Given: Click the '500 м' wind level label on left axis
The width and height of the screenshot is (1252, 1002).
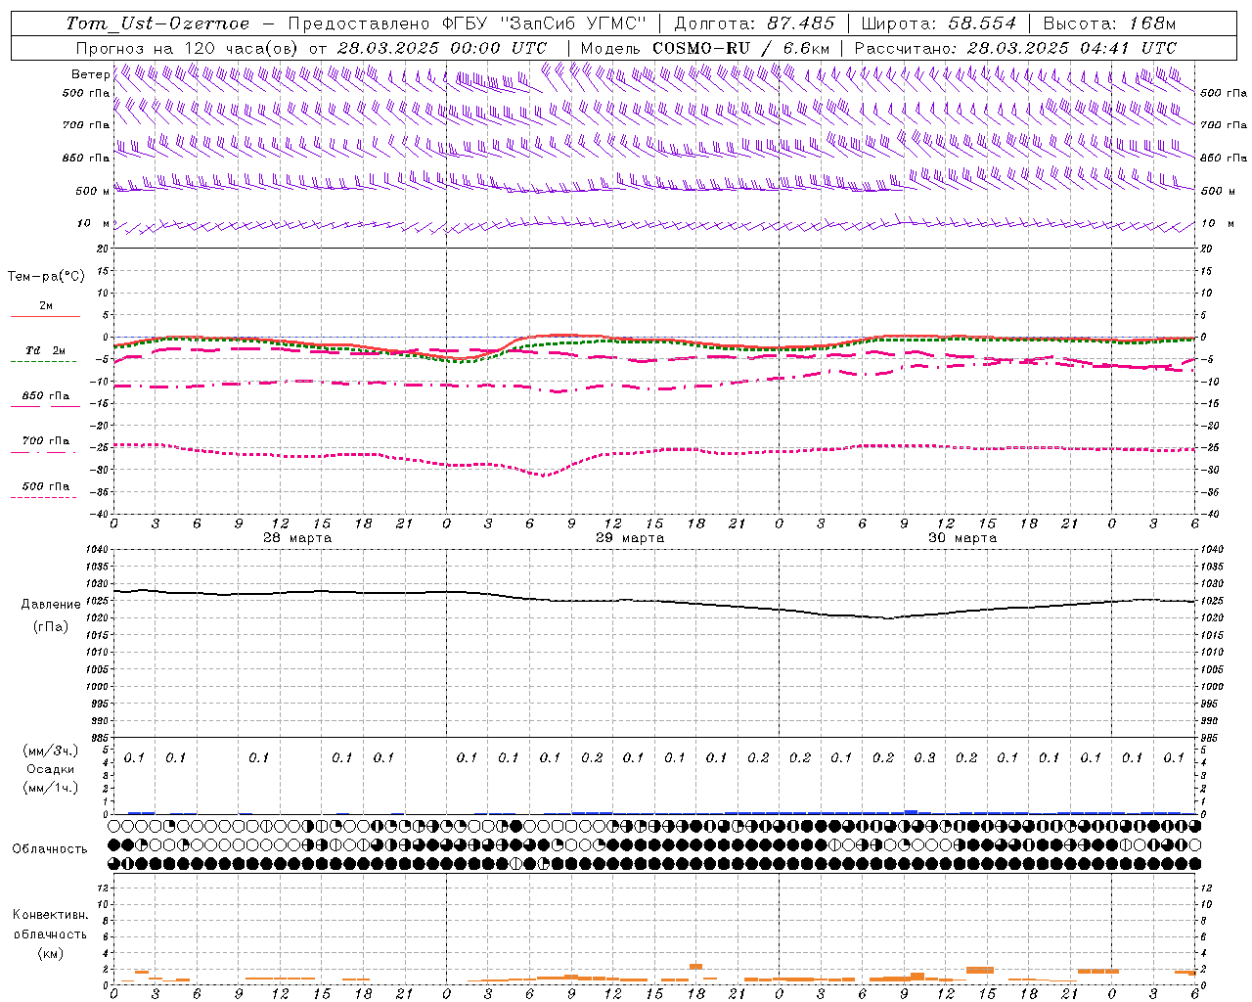Looking at the screenshot, I should (93, 191).
